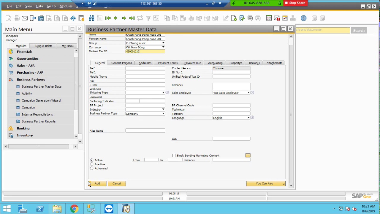Open TeamViewer from the taskbar

(x=109, y=209)
